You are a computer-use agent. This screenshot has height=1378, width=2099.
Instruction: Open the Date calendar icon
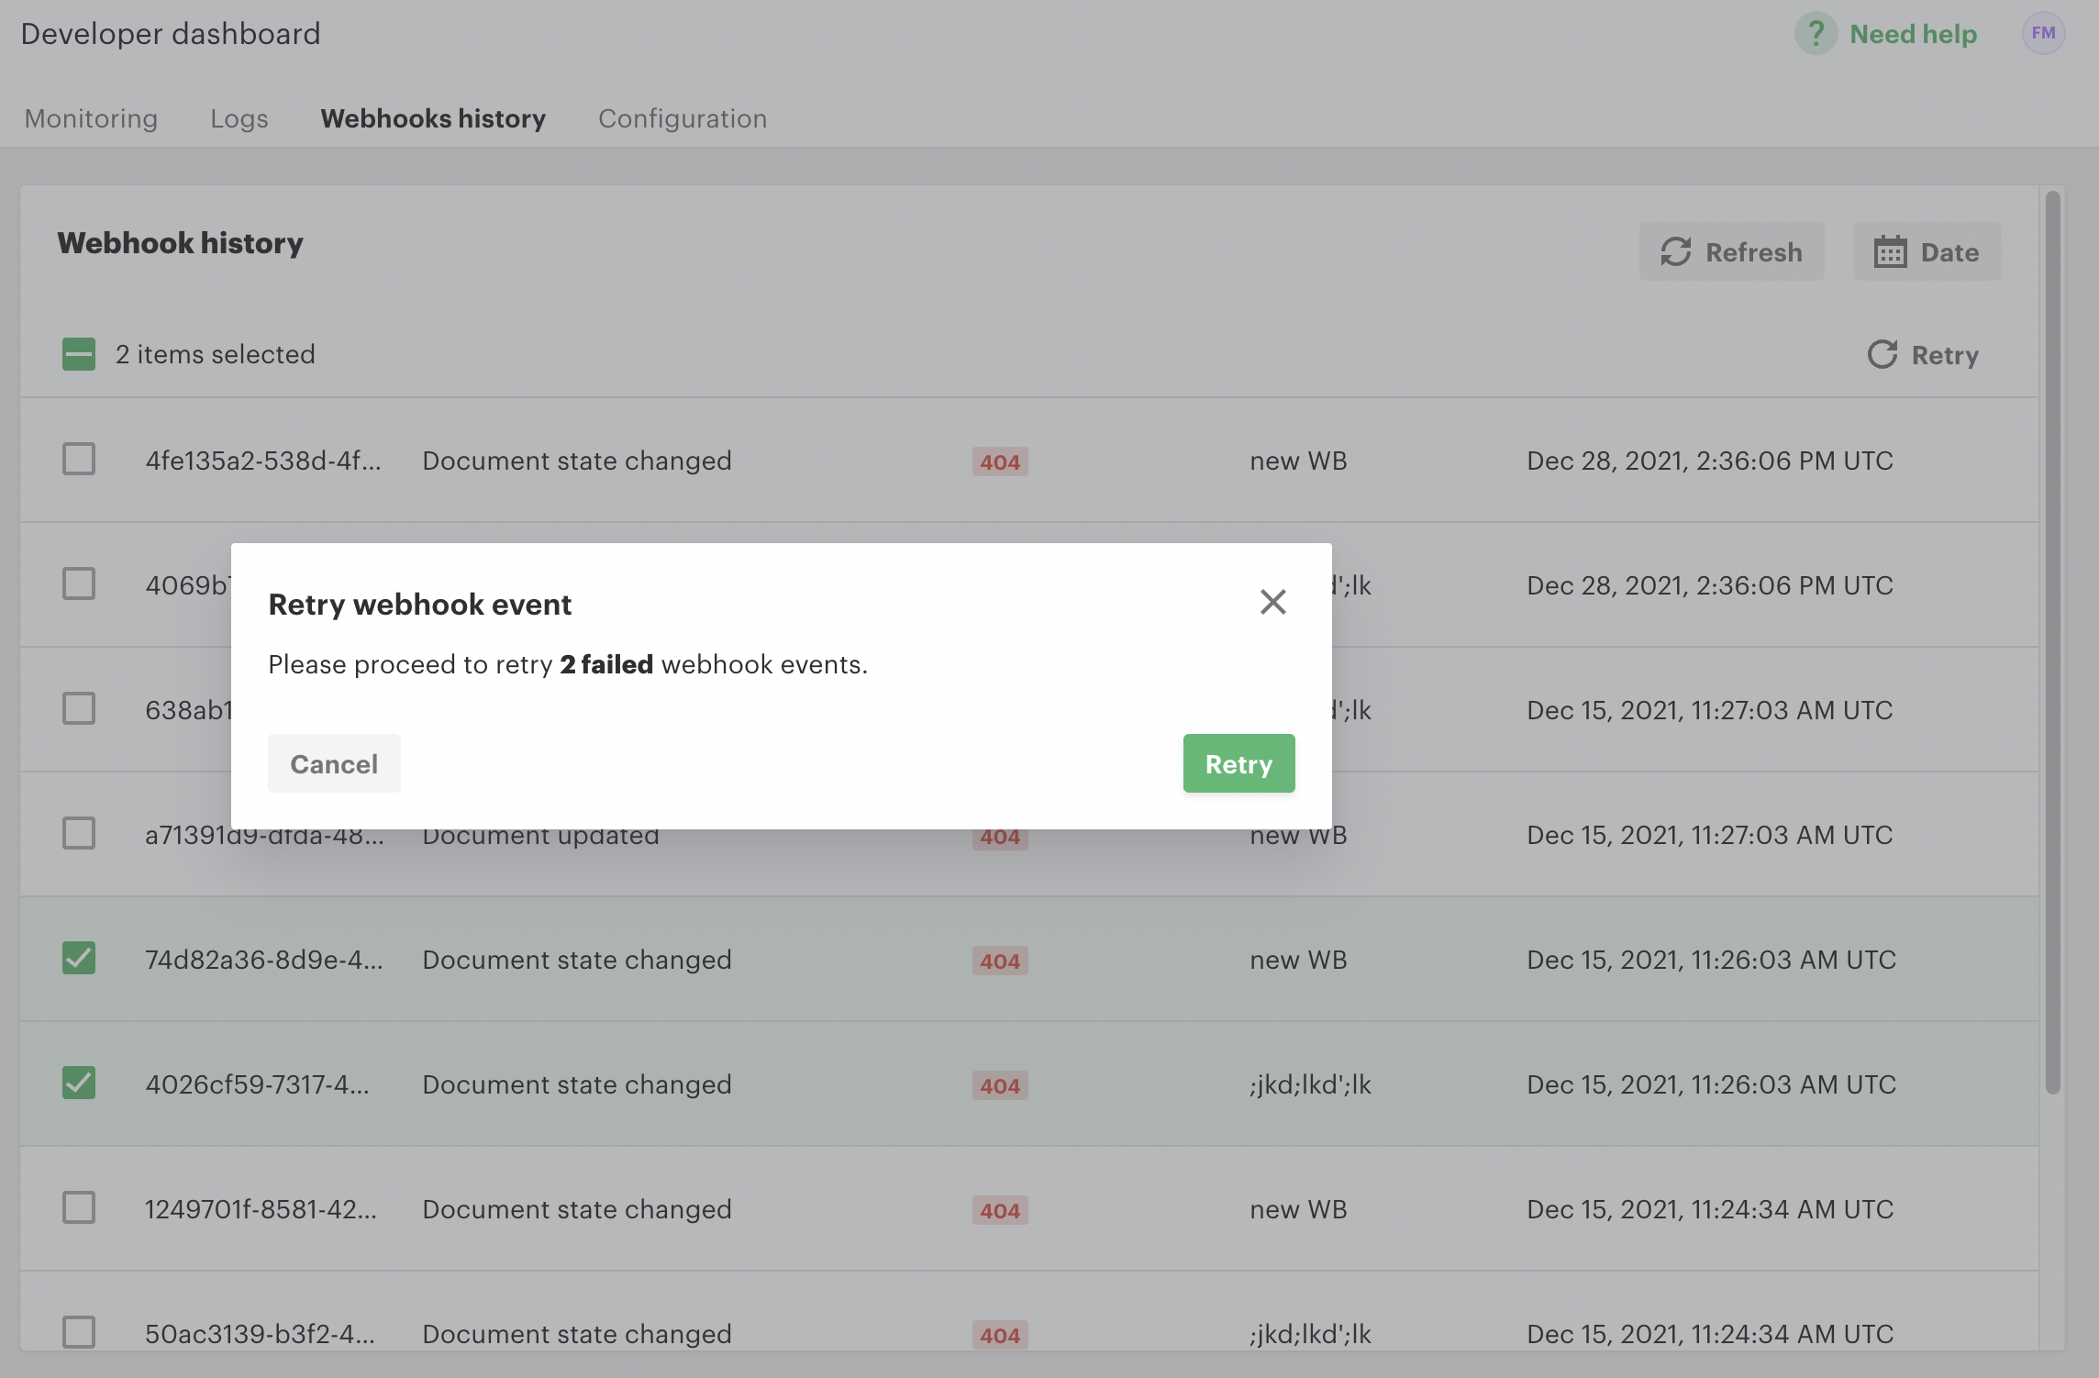(1890, 252)
